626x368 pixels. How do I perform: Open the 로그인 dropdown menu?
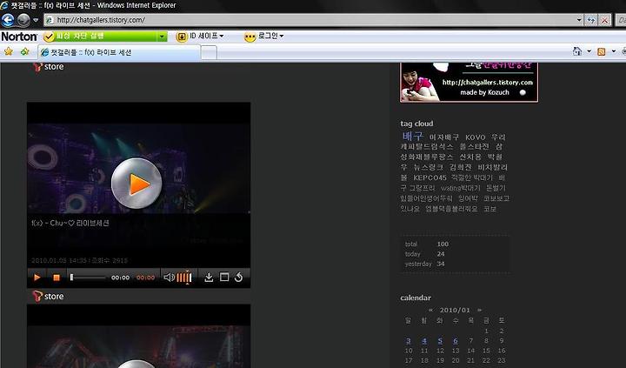pos(270,36)
